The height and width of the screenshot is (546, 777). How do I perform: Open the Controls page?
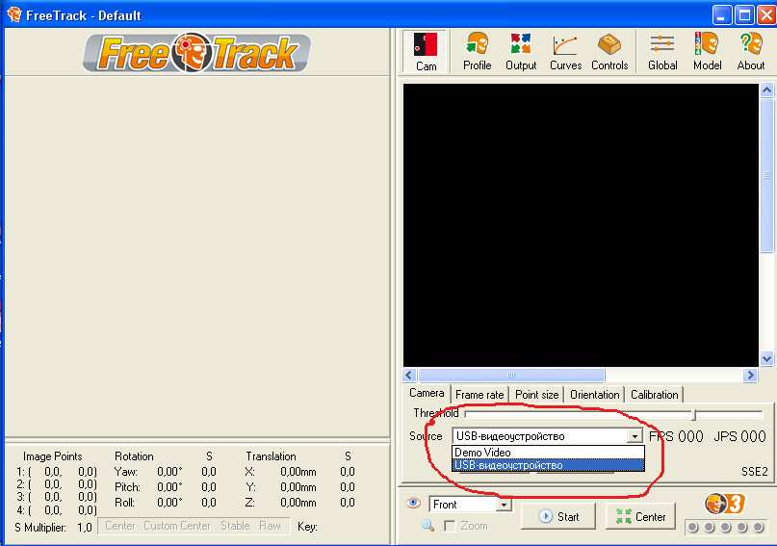[x=609, y=52]
